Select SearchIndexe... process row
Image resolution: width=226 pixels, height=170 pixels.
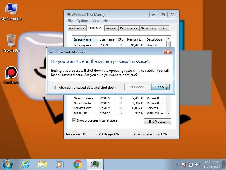click(119, 98)
